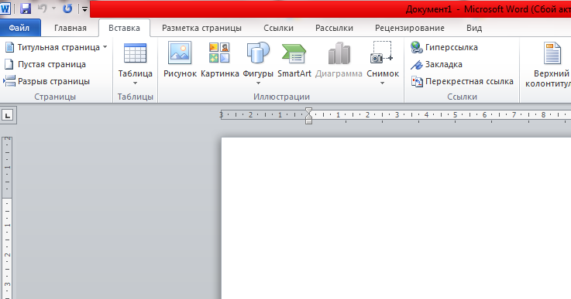
Task: Insert a Разрыв страницы page break
Action: coord(46,81)
